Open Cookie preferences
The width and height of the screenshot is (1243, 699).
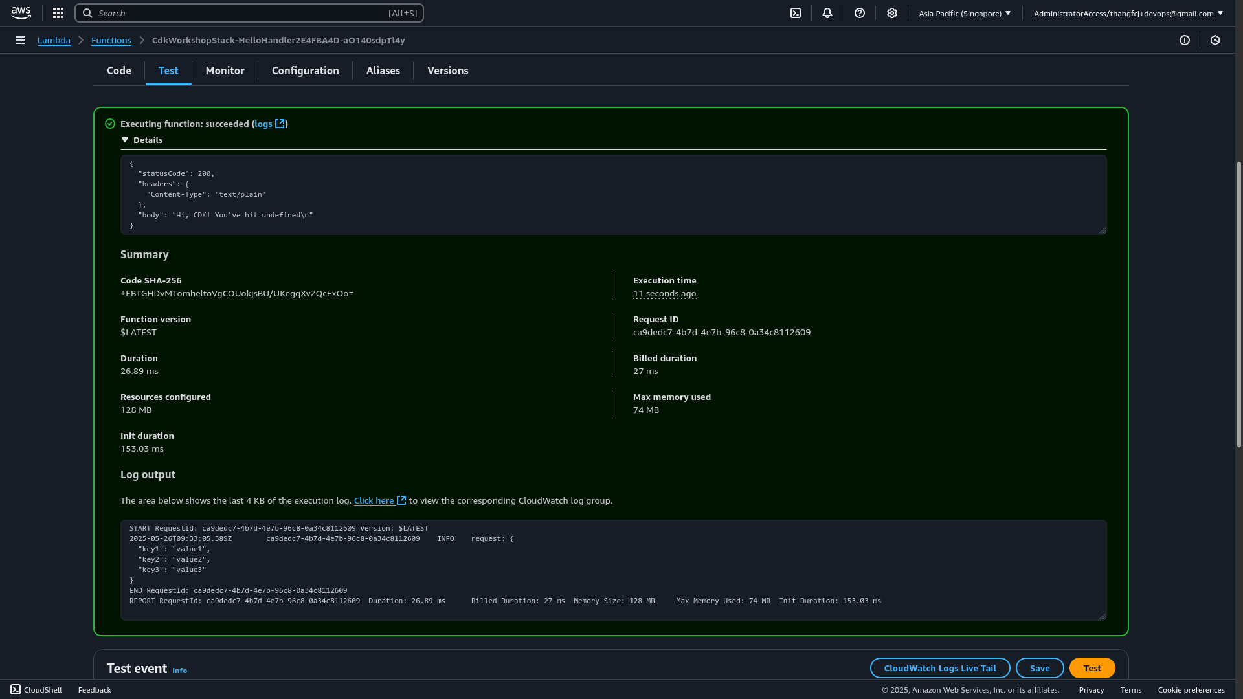[x=1191, y=689]
